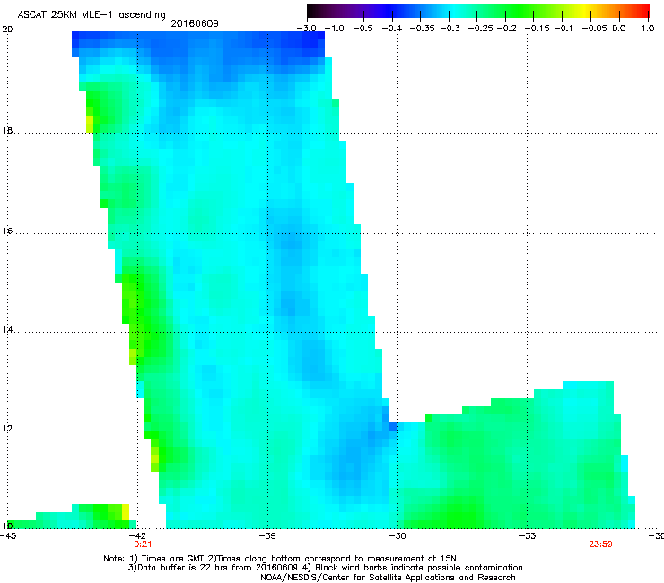
Task: Click the colorbar label -0.15
Action: click(x=537, y=29)
